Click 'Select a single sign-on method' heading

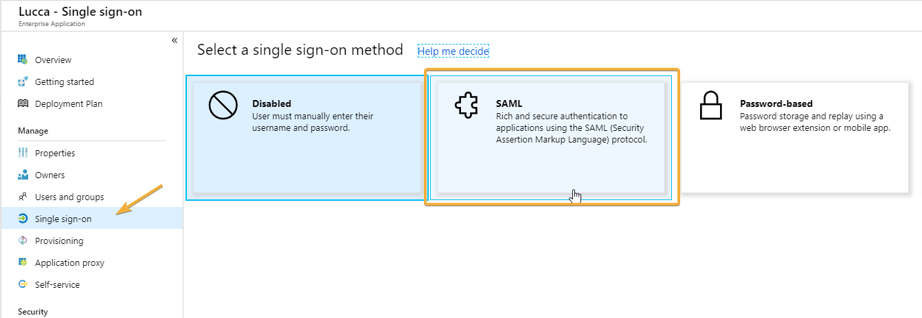pos(300,50)
